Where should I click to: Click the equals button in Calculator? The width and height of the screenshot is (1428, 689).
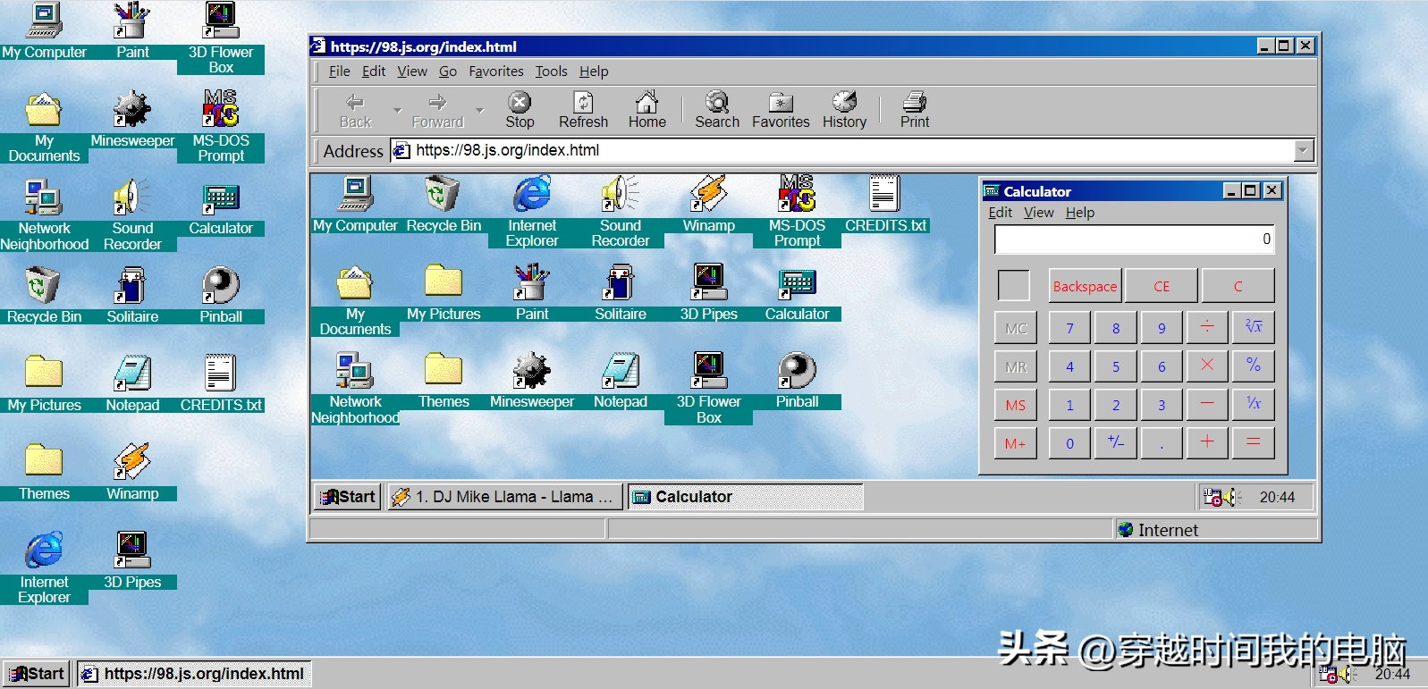pos(1254,443)
